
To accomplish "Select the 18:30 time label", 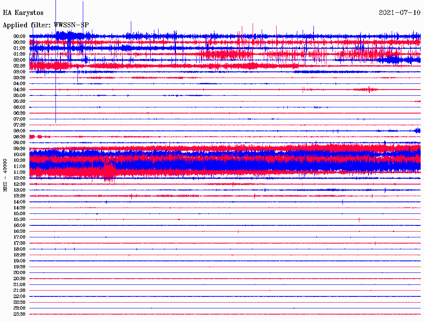I will click(19, 255).
